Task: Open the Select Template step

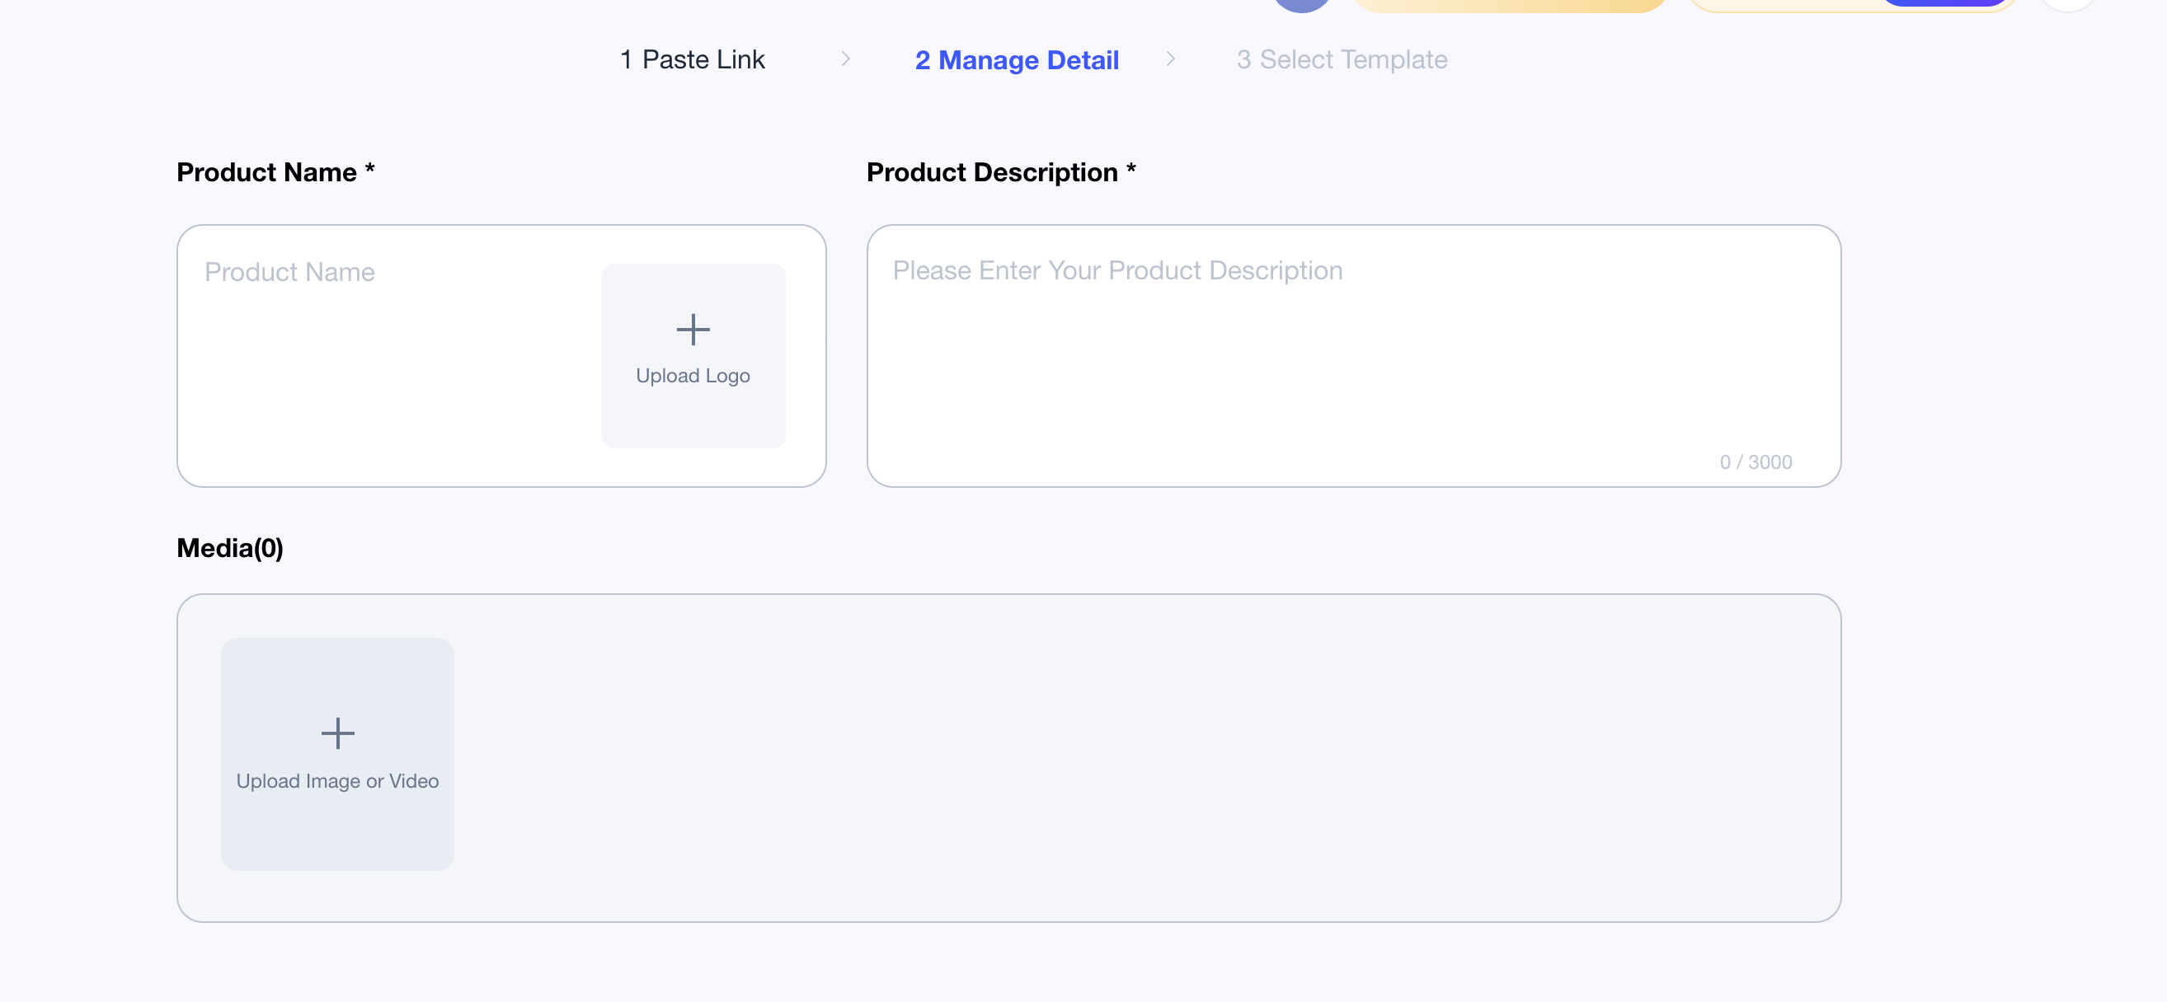Action: (x=1342, y=59)
